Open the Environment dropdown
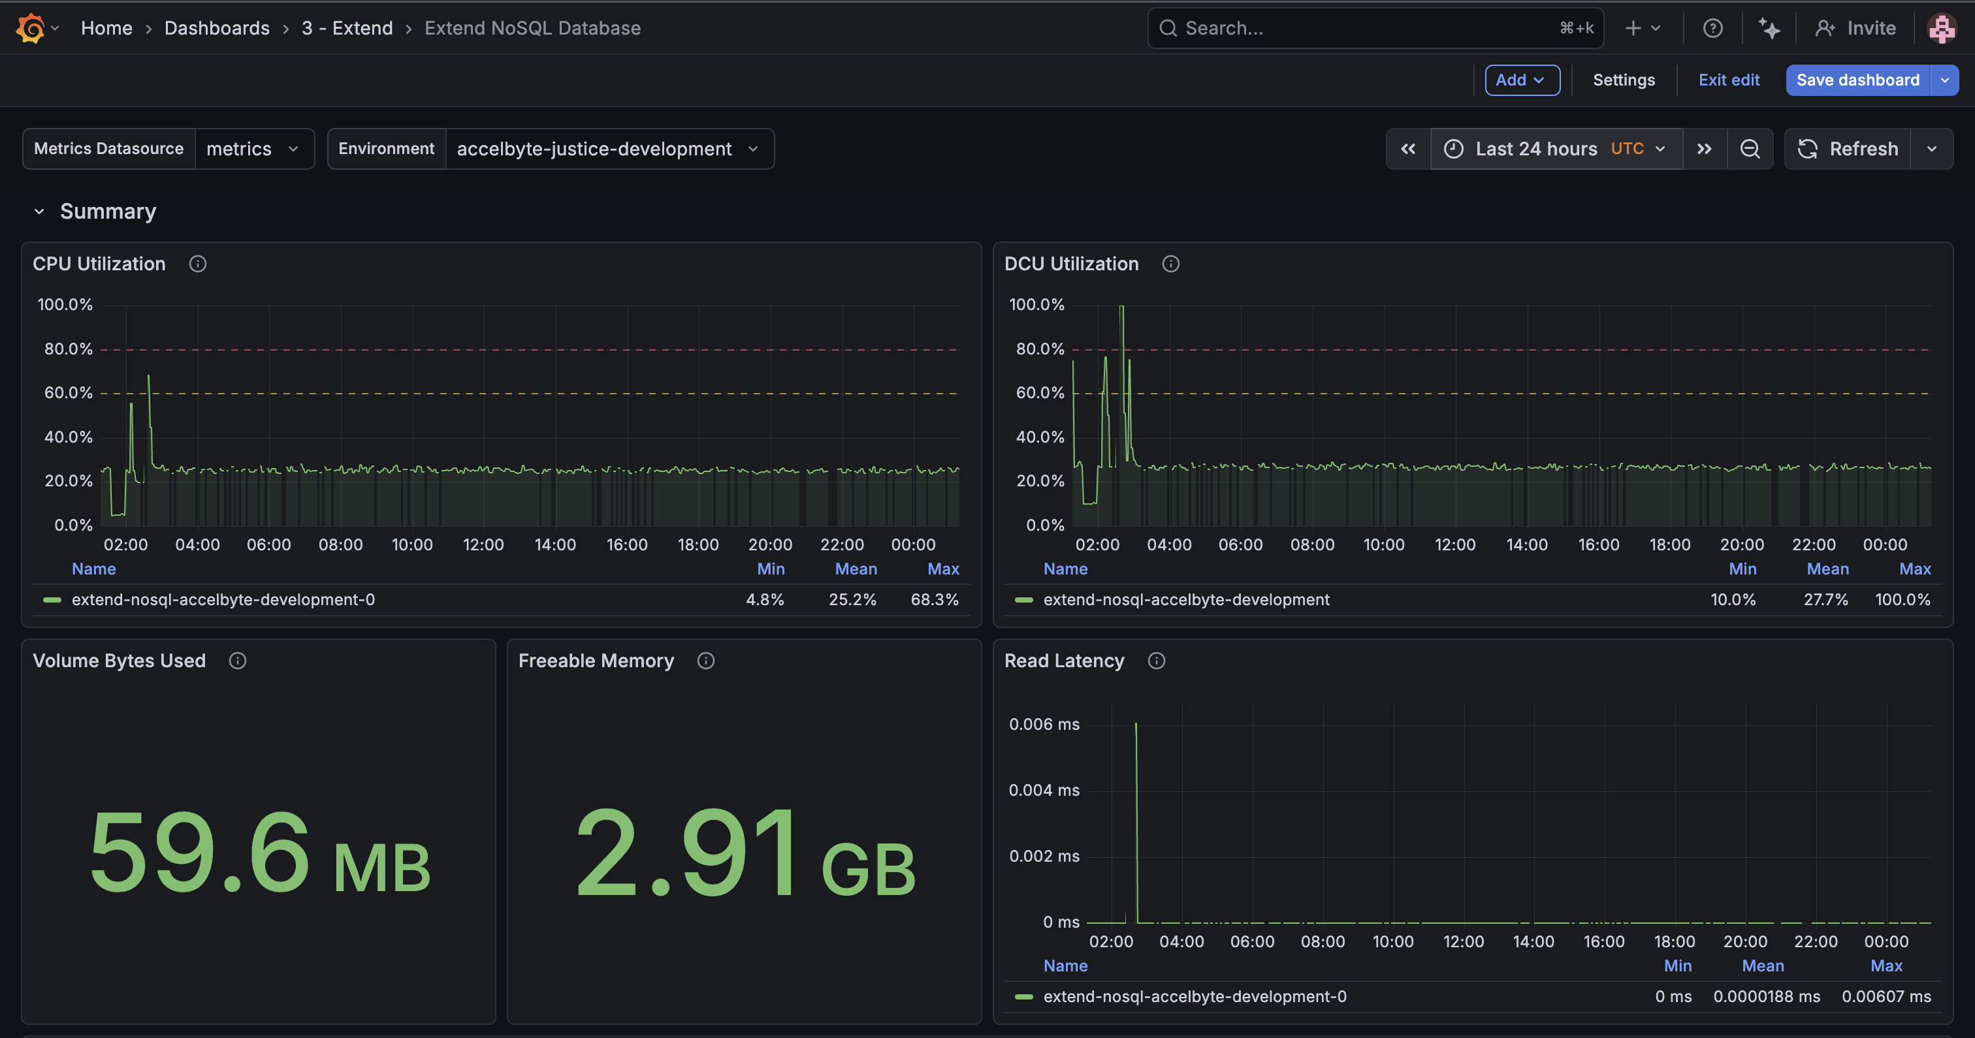1975x1038 pixels. 610,148
